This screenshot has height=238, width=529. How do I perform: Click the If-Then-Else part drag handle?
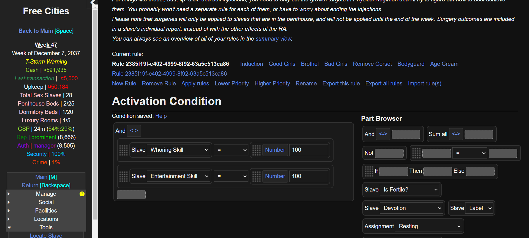(x=369, y=171)
